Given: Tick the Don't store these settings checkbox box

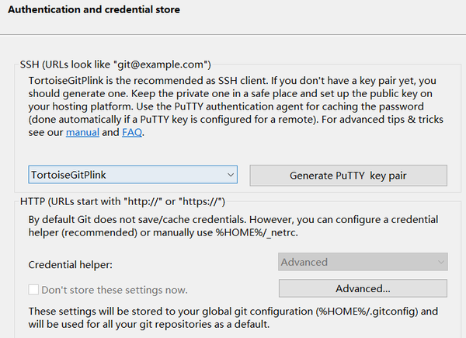Looking at the screenshot, I should tap(33, 290).
